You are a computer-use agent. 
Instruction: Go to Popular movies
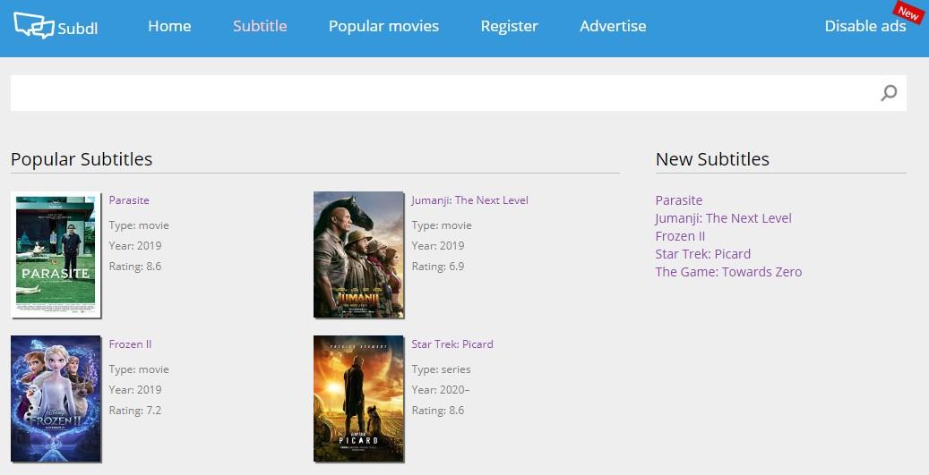[384, 27]
